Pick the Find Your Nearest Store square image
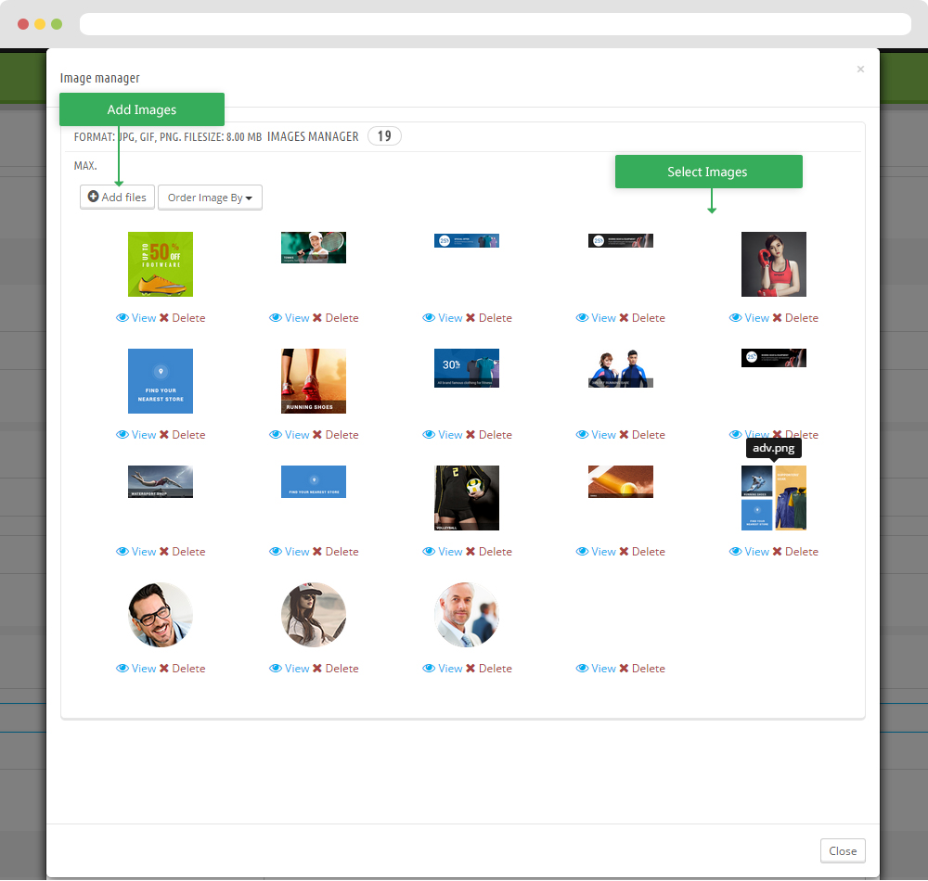928x881 pixels. 161,381
